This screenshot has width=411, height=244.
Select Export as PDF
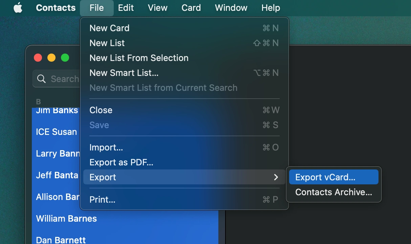coord(121,162)
